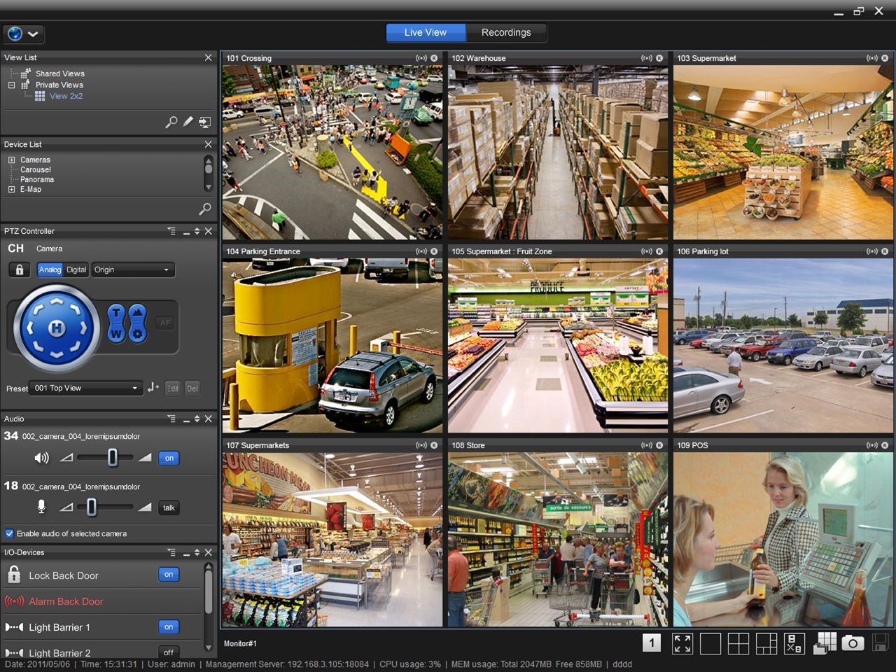
Task: Click the edit pencil icon under View List
Action: 188,122
